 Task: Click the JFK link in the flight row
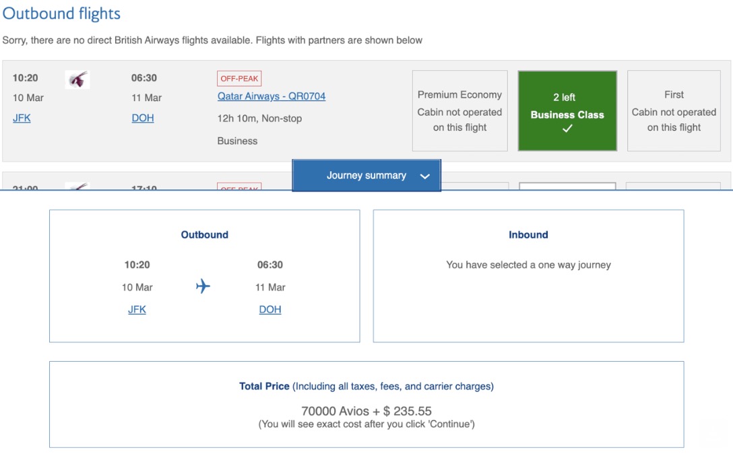(x=22, y=118)
